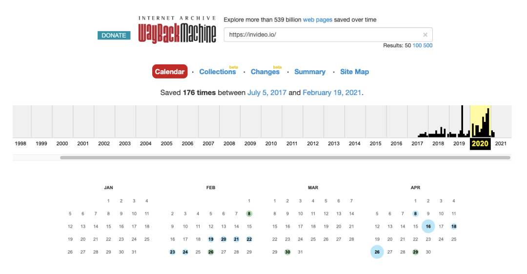This screenshot has height=274, width=527.
Task: Open the February 24 snapshot
Action: point(185,252)
